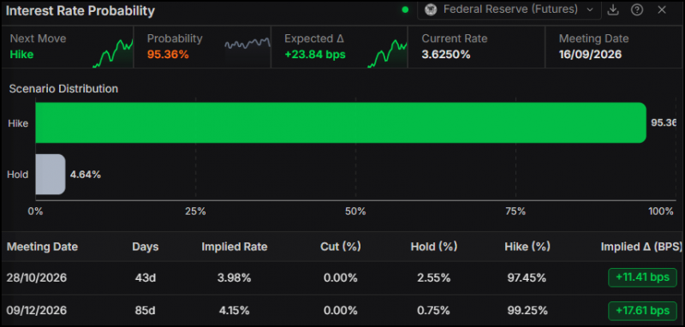Screen dimensions: 685x327
Task: Click the green Hike next move value
Action: tap(22, 55)
